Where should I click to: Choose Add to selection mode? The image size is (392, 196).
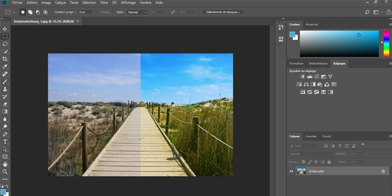(30, 12)
